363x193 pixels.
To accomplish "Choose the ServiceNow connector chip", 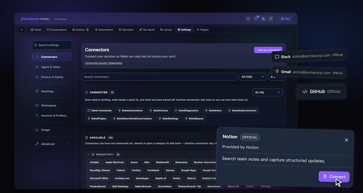I will [165, 186].
